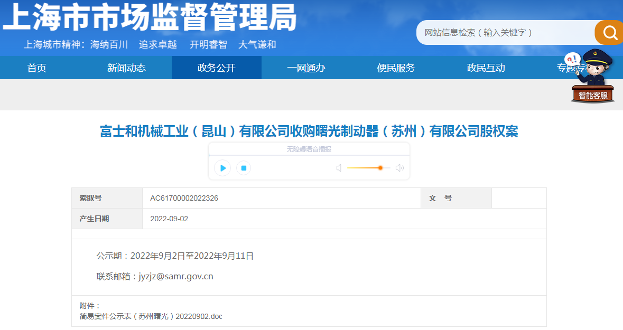The height and width of the screenshot is (330, 623).
Task: Go to the 首页 navigation tab
Action: tap(36, 68)
